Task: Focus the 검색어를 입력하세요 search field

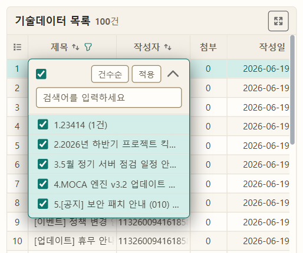Action: tap(109, 98)
